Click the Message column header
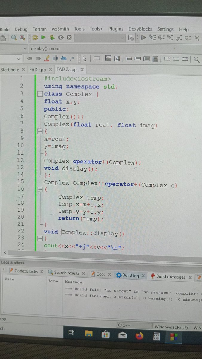This screenshot has height=359, width=202. (x=73, y=282)
